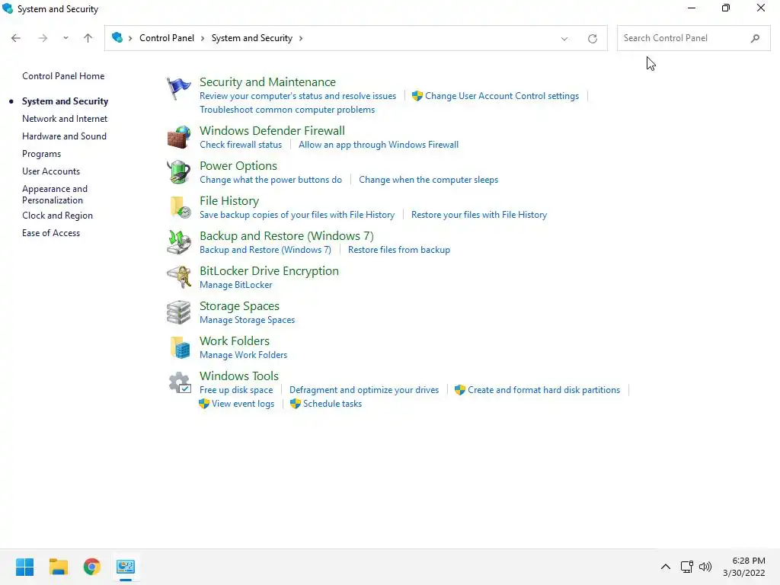Click the Control Panel icon in the address bar

tap(117, 38)
